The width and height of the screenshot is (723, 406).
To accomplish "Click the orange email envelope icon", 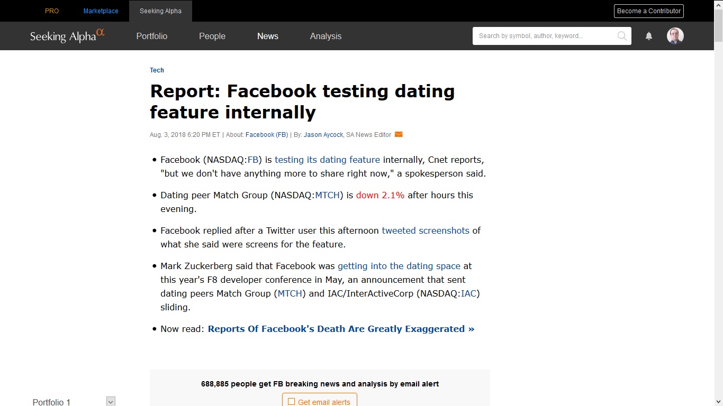I will [x=399, y=134].
